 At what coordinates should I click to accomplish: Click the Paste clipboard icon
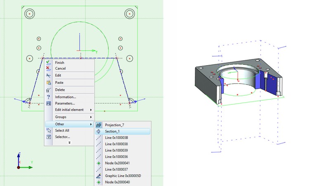49,82
